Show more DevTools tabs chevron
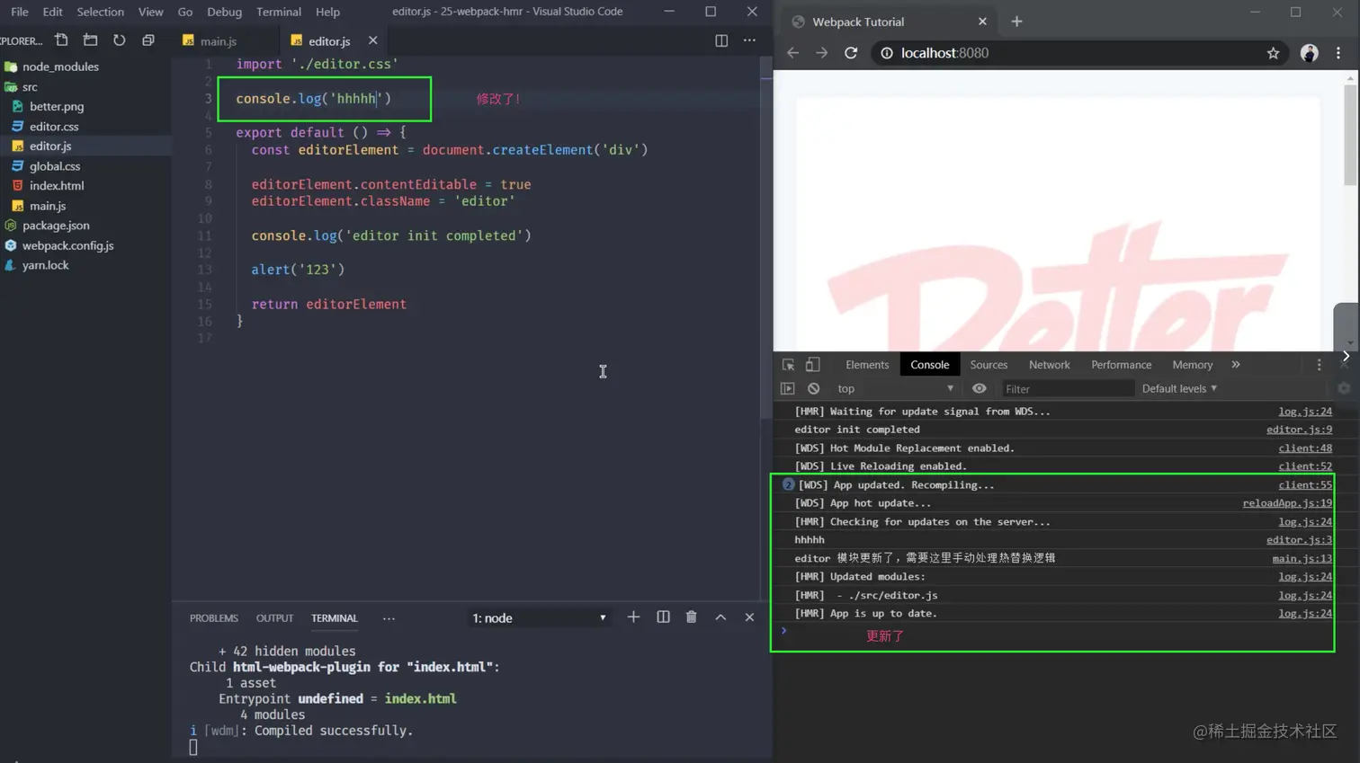 click(1236, 365)
